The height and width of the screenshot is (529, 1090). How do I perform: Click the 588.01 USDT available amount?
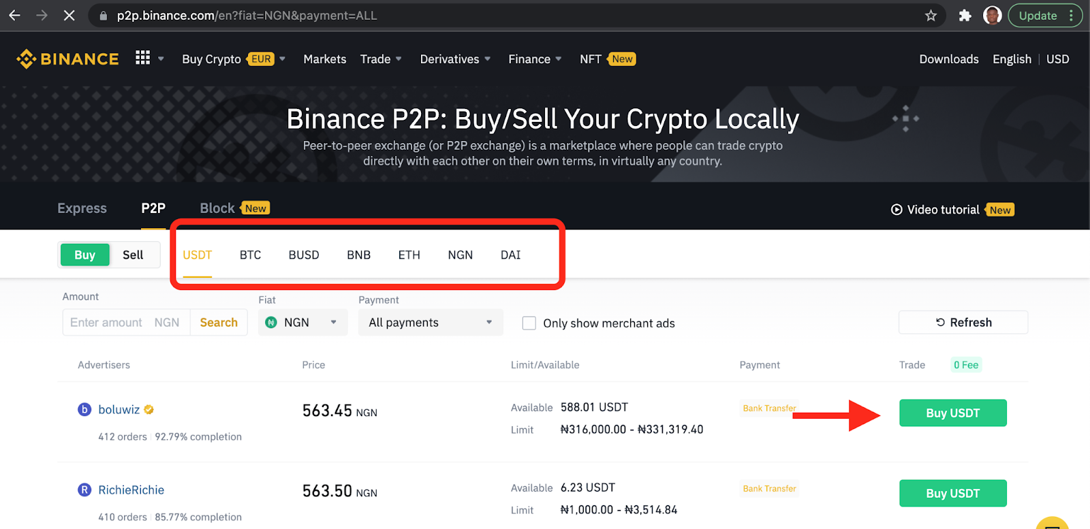coord(594,407)
